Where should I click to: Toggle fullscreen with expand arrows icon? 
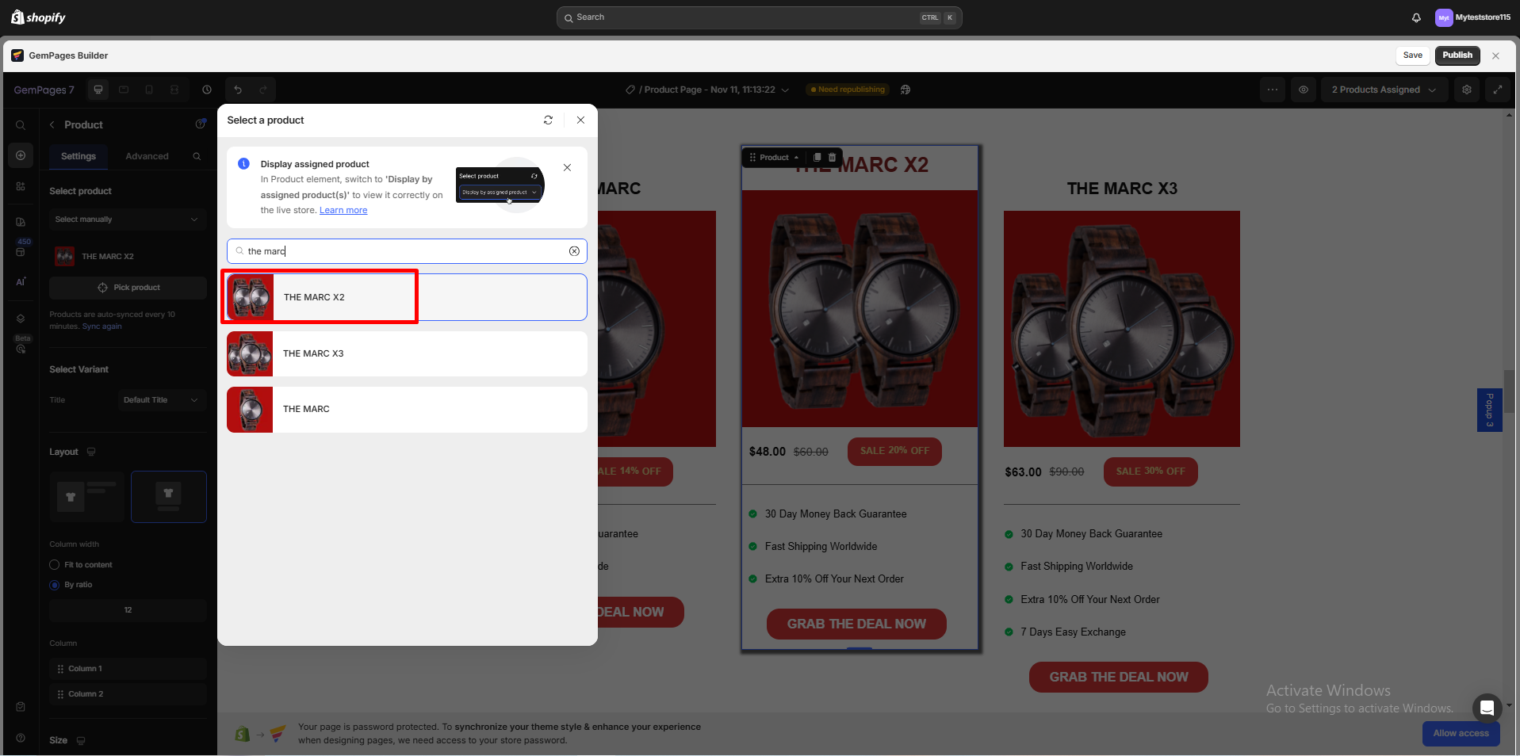(x=1499, y=90)
